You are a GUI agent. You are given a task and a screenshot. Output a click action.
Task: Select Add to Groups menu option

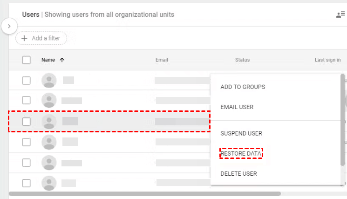click(243, 87)
